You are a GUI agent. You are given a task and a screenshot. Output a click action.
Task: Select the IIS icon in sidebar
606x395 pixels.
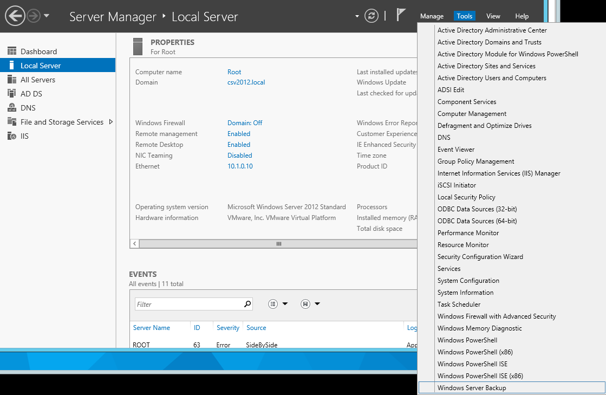[12, 136]
